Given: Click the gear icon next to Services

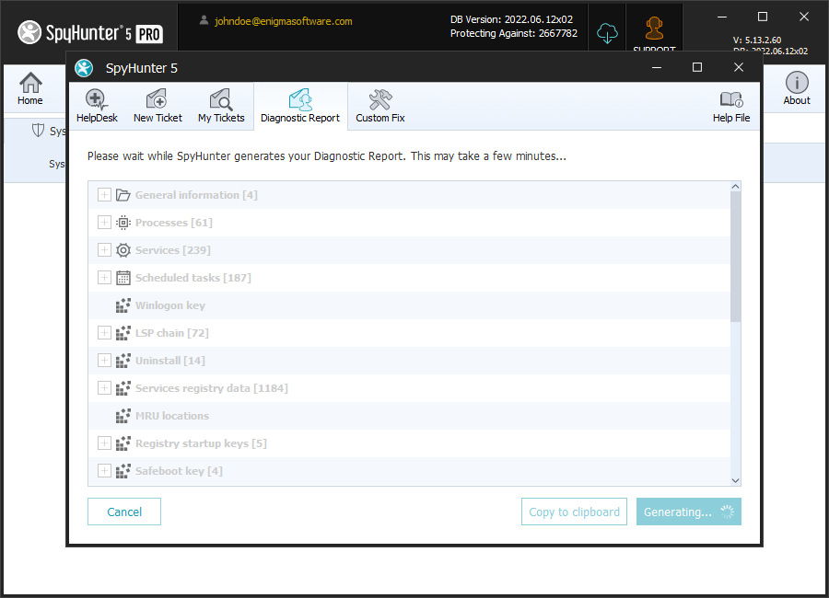Looking at the screenshot, I should coord(123,250).
